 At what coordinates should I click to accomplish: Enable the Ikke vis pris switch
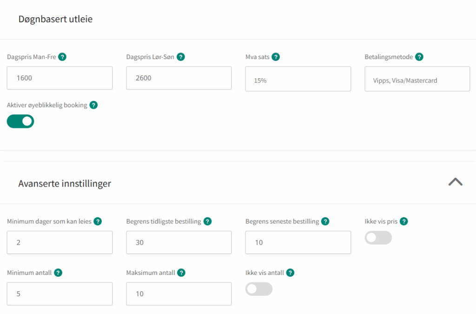[378, 238]
